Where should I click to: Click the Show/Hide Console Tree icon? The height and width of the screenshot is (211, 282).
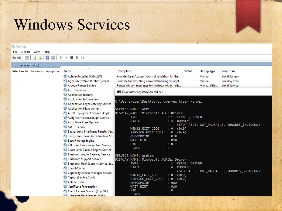point(27,58)
